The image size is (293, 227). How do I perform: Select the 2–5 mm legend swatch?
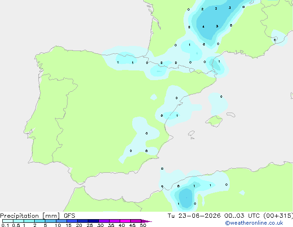click(x=40, y=221)
